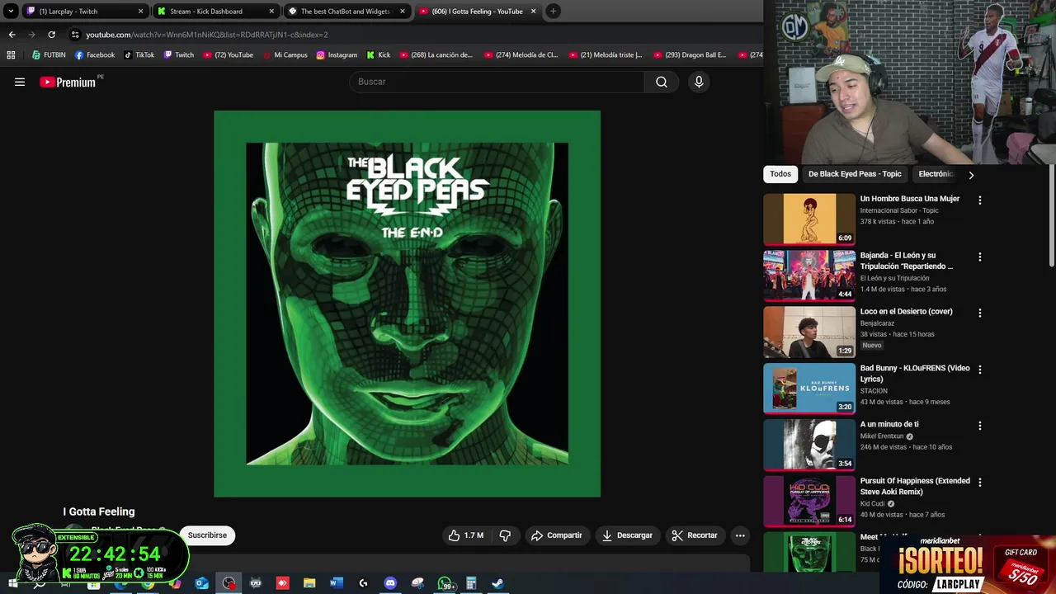Open File Explorer from the taskbar
Viewport: 1056px width, 594px height.
(309, 583)
